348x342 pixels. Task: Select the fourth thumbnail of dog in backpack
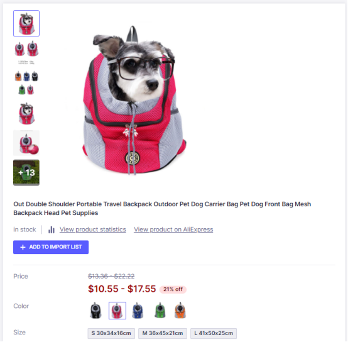pos(26,113)
